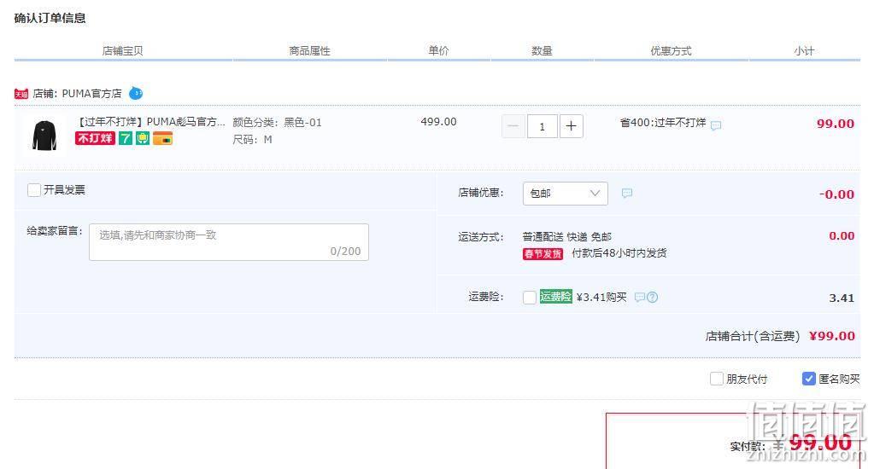This screenshot has height=469, width=874.
Task: Open help question mark for 运费险
Action: (x=652, y=297)
